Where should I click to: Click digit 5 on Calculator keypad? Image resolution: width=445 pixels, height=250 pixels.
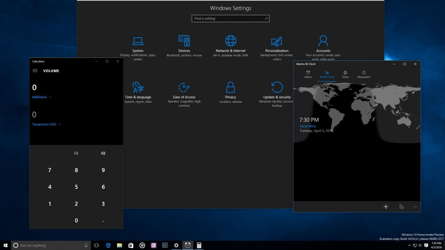click(76, 187)
